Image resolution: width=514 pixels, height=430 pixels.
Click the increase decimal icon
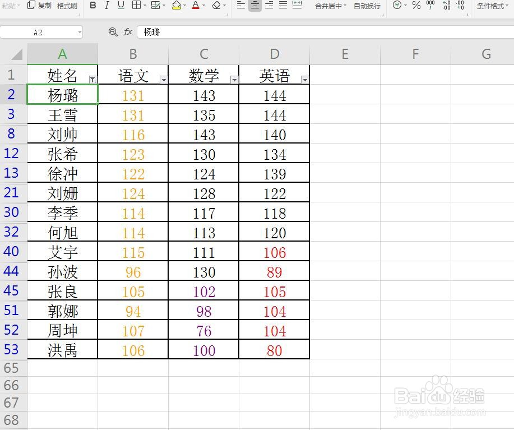(447, 7)
